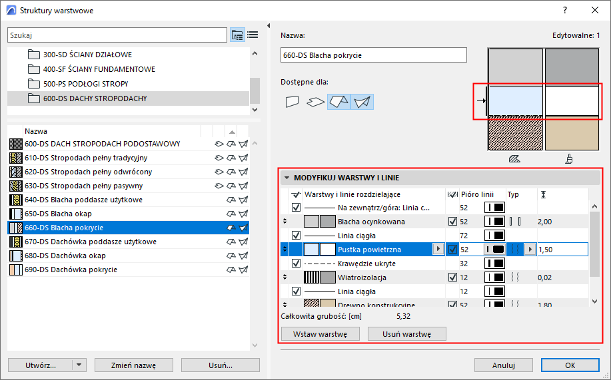The height and width of the screenshot is (380, 611).
Task: Collapse the left panel arrow
Action: (x=269, y=26)
